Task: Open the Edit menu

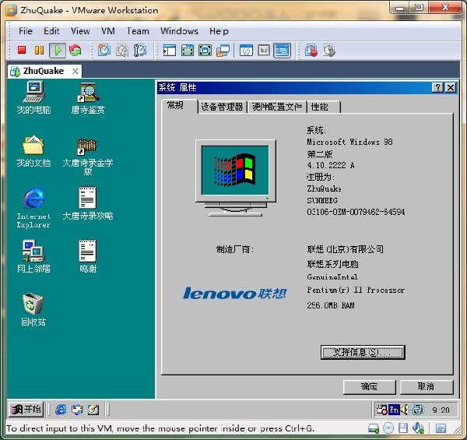Action: [x=51, y=31]
